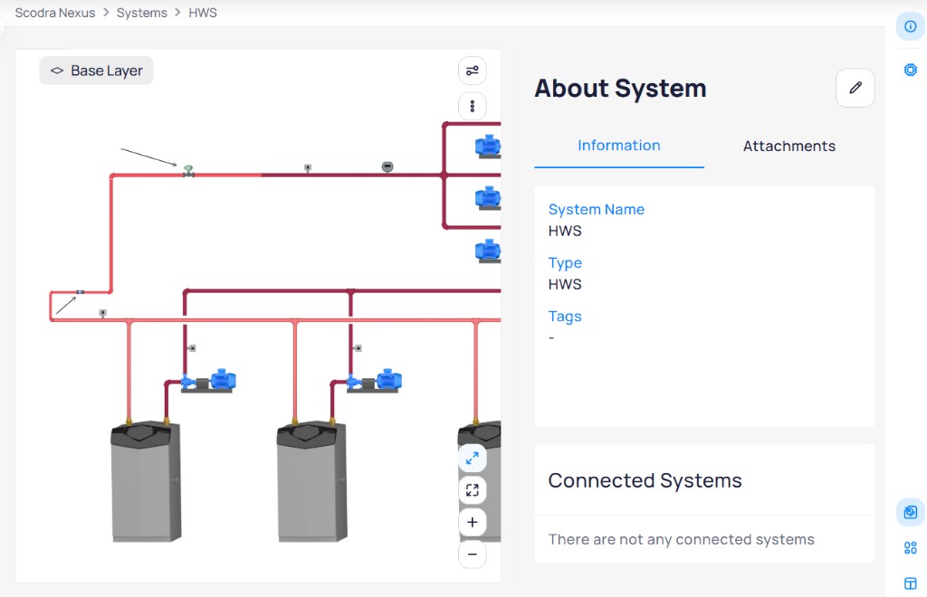Select the sensor on top pipe's middle

pos(308,168)
